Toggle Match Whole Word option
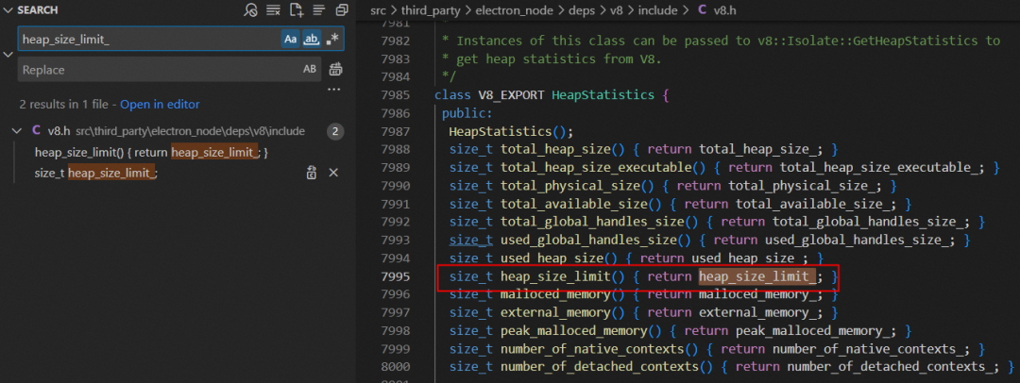The image size is (1020, 383). (313, 39)
